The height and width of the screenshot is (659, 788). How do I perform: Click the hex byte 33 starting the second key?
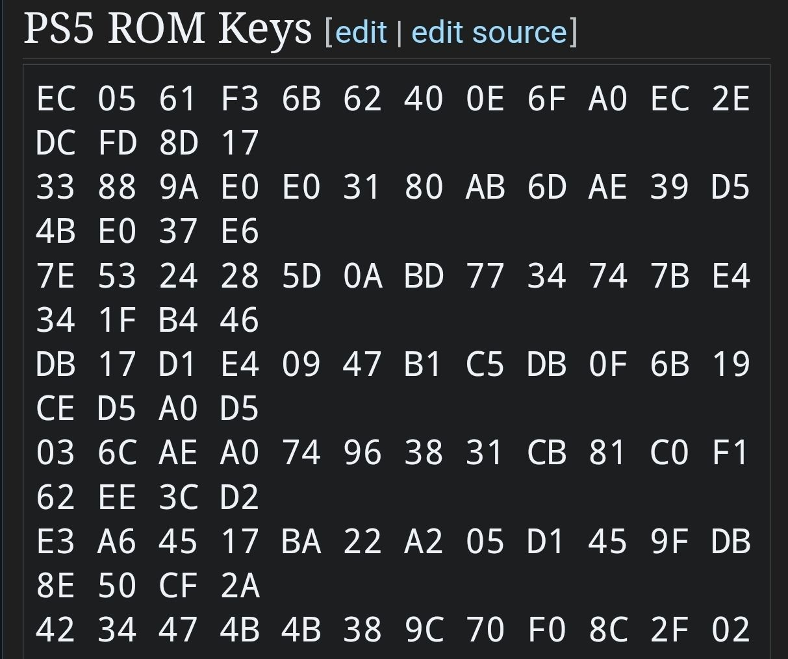pyautogui.click(x=55, y=188)
